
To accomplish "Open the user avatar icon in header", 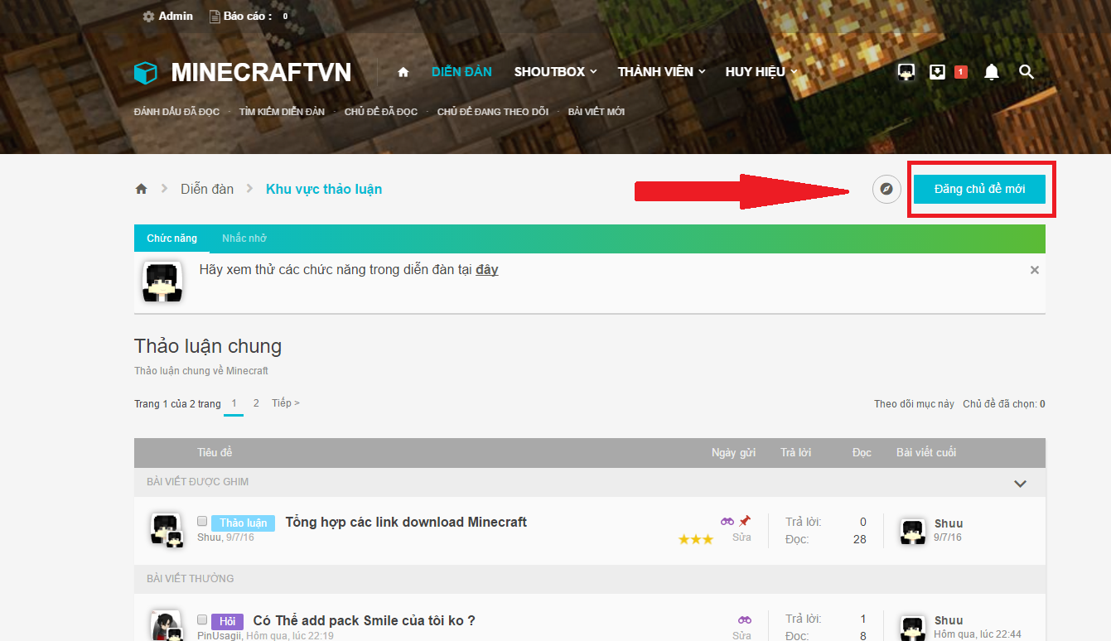I will pos(906,72).
